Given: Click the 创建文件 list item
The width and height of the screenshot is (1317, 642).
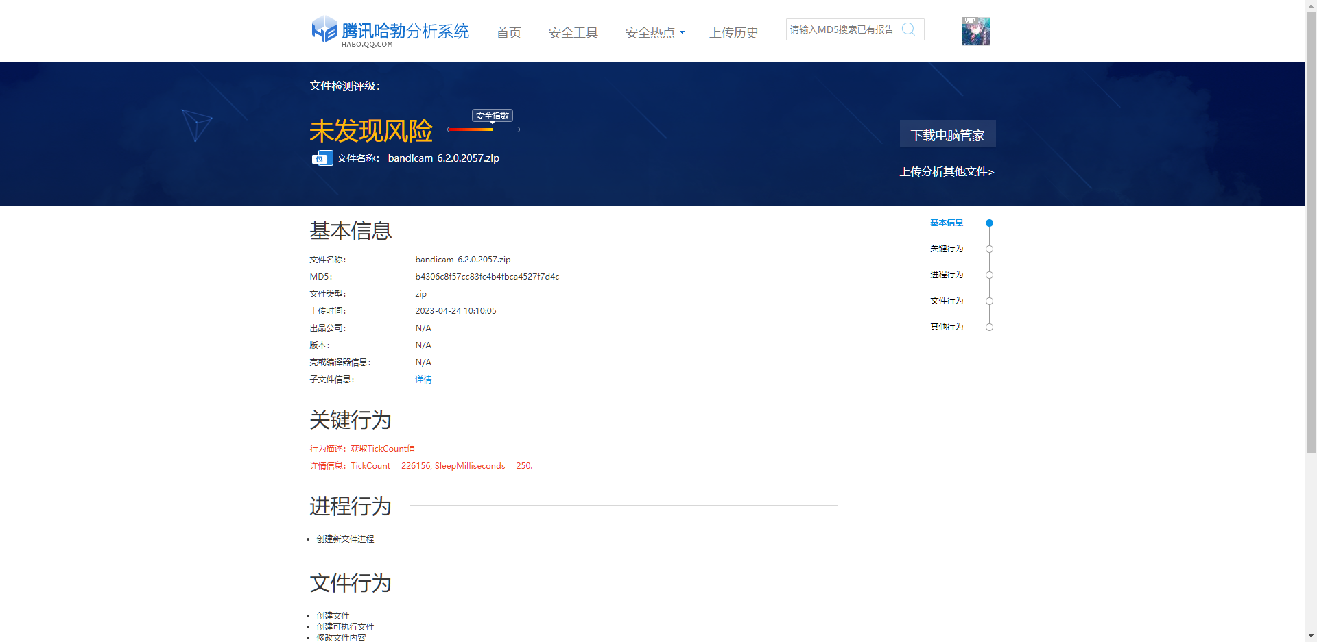Looking at the screenshot, I should (x=333, y=616).
